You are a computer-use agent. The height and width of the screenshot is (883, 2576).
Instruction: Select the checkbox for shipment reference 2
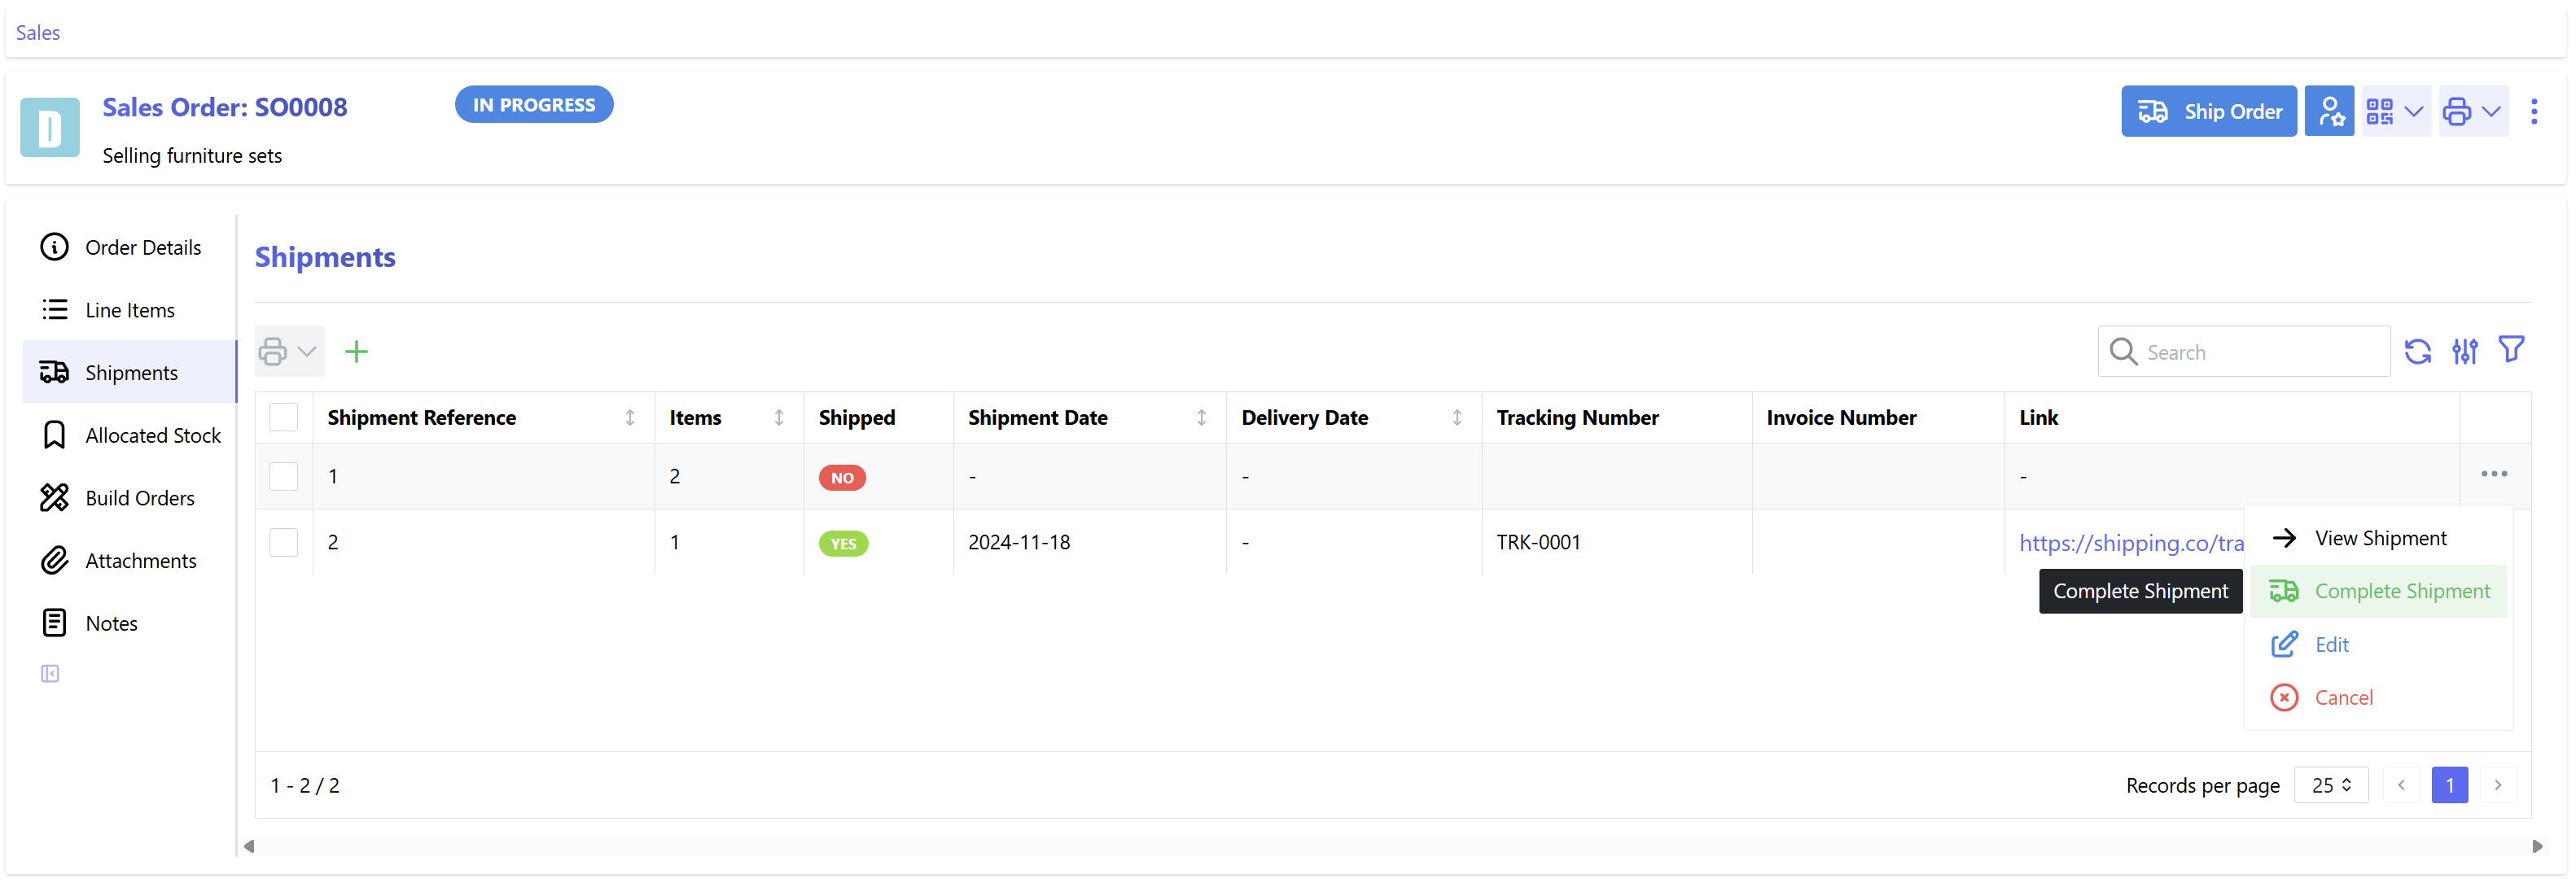(284, 542)
